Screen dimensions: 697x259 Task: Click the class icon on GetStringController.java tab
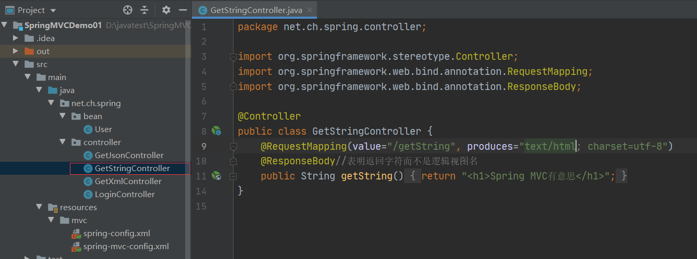(202, 10)
